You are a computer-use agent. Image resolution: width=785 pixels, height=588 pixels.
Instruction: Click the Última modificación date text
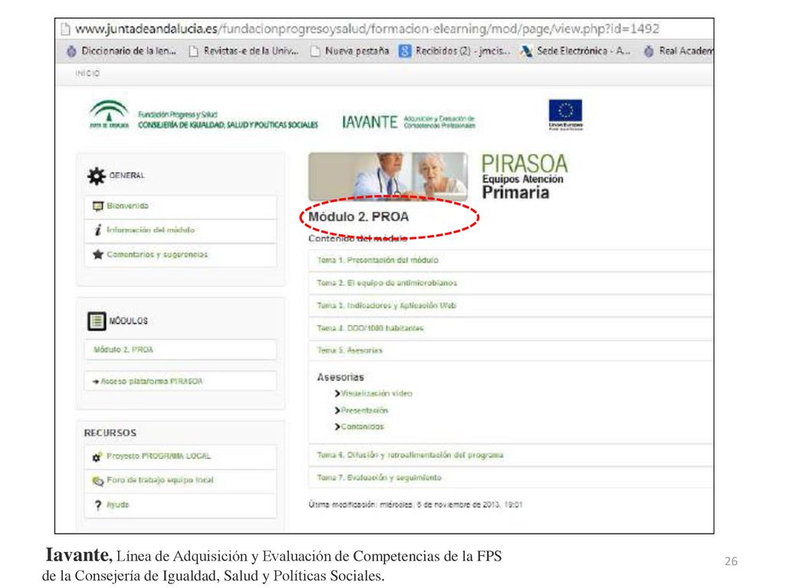click(x=415, y=505)
